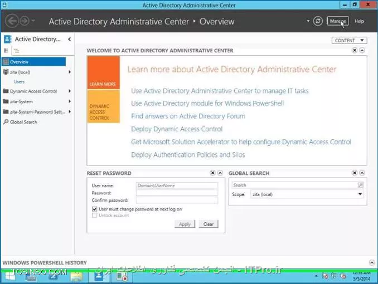Screen dimensions: 378x284
Task: Open the navigation history dropdown beside Forward arrow
Action: [x=33, y=21]
